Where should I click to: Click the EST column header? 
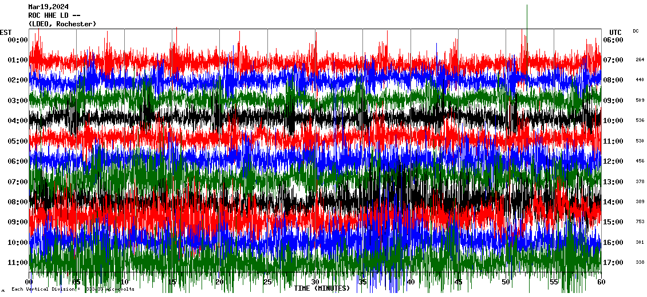(x=6, y=32)
